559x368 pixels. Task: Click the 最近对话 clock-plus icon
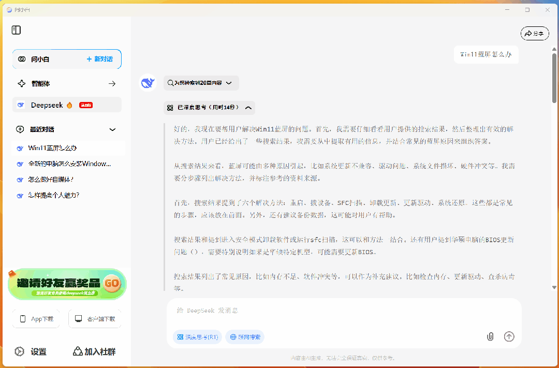tap(20, 129)
